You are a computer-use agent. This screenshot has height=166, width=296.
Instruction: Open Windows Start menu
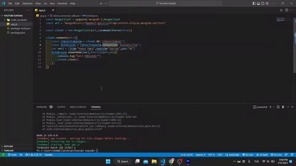[x=108, y=161]
